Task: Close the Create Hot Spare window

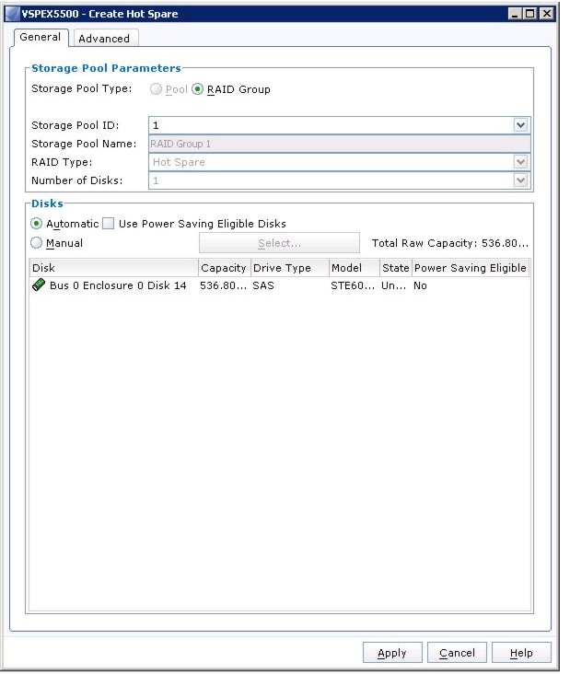Action: tap(547, 14)
